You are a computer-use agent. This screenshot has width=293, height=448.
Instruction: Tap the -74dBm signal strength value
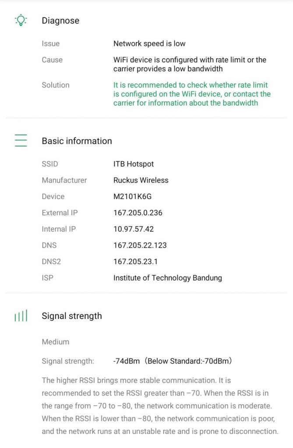[x=127, y=361]
